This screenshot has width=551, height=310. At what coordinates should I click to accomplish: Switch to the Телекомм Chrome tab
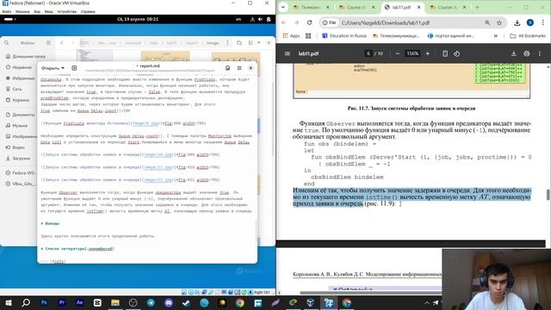(x=311, y=7)
